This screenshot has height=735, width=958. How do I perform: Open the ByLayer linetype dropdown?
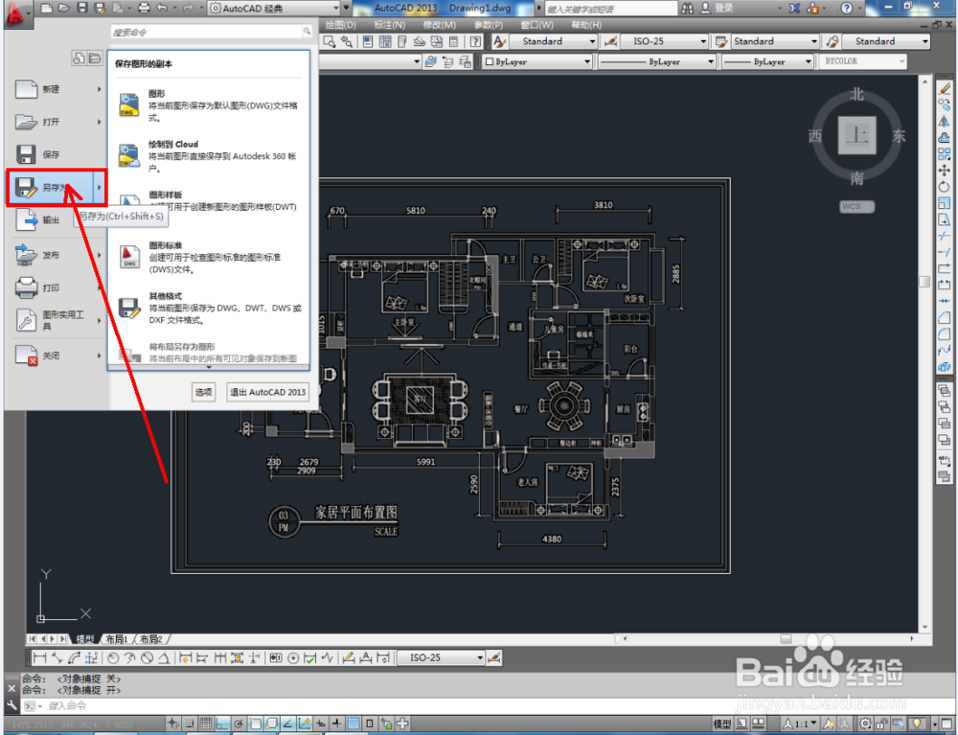tap(657, 61)
